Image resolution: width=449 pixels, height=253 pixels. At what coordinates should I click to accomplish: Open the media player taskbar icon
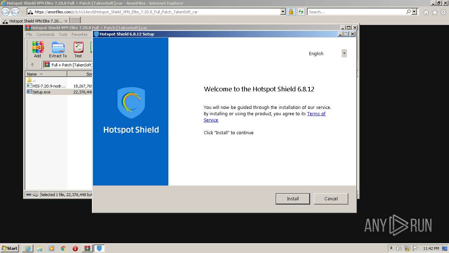52,248
